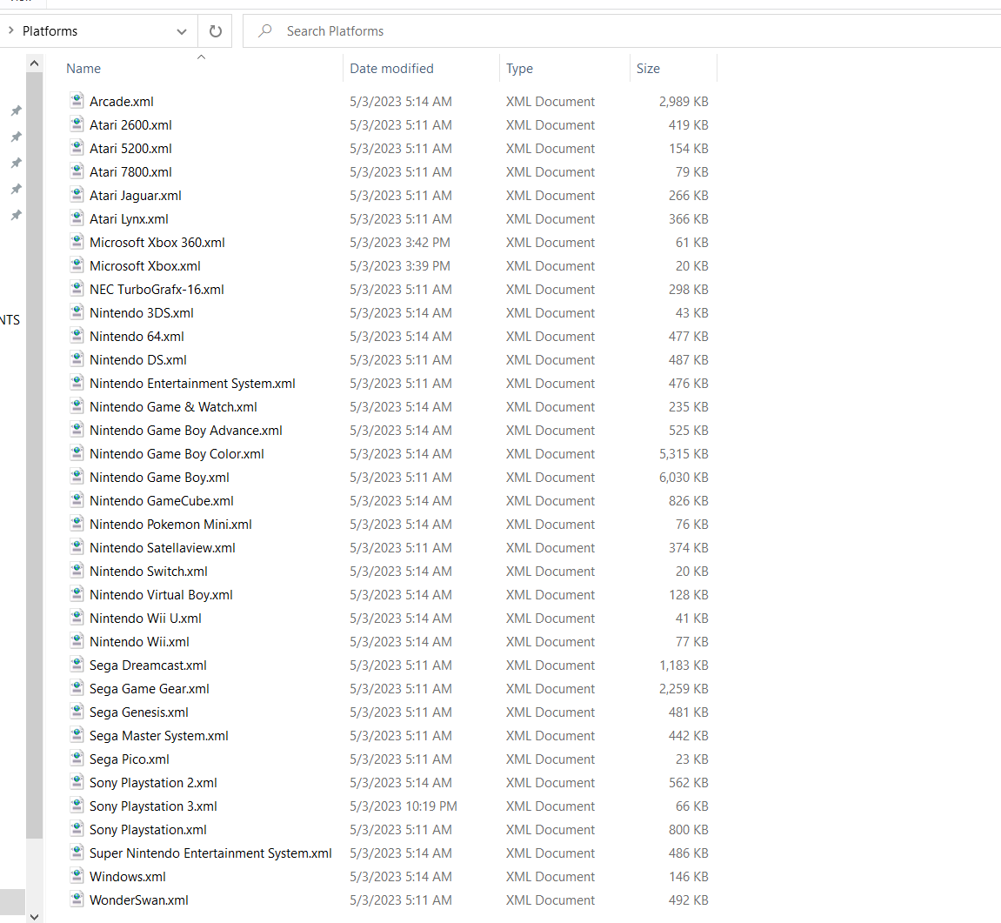Click the 5/3/2023 10:19 PM date cell
The height and width of the screenshot is (923, 1001).
(x=404, y=806)
